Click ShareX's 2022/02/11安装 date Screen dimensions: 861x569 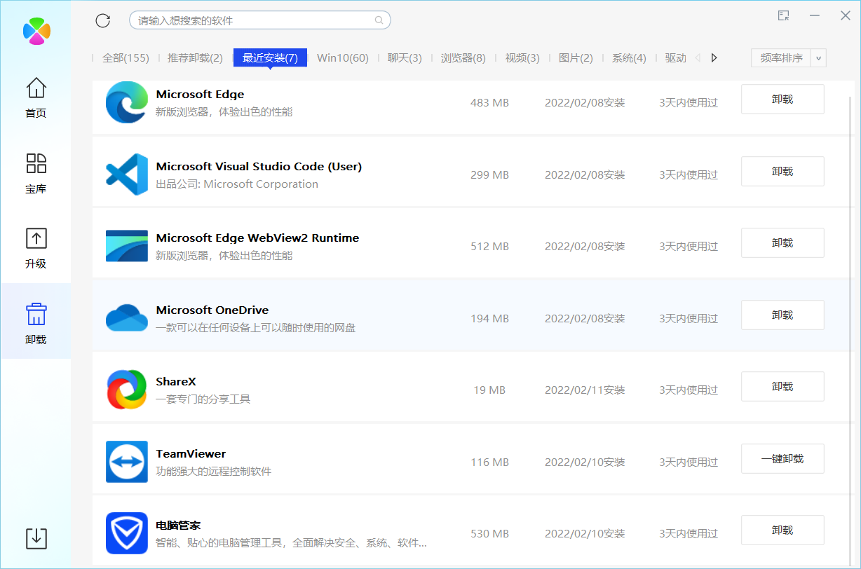585,390
